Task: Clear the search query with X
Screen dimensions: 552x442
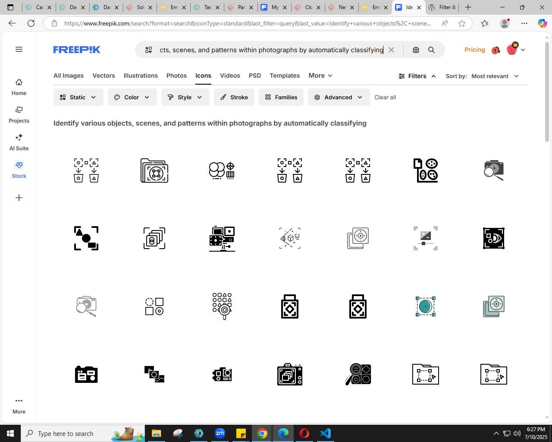Action: 391,50
